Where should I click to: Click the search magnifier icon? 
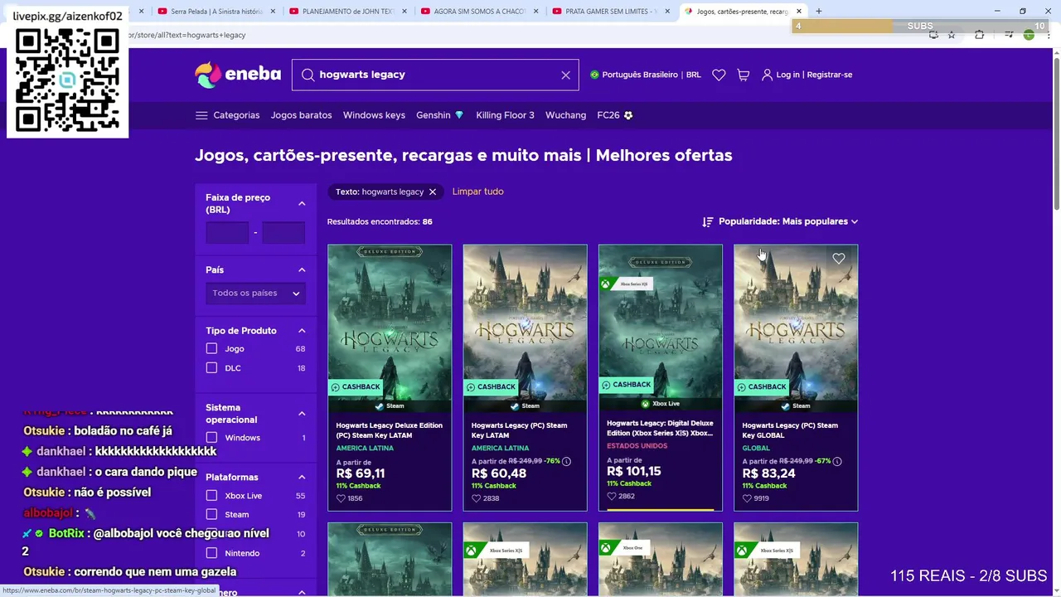308,75
